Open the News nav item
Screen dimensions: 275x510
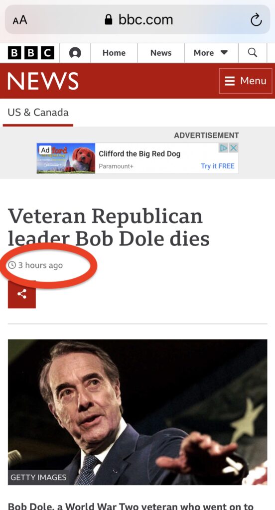[x=161, y=53]
